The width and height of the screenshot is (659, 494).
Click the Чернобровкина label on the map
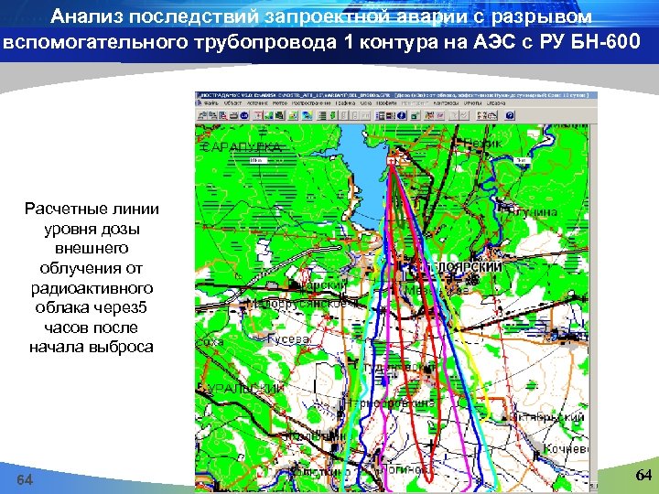click(x=391, y=403)
